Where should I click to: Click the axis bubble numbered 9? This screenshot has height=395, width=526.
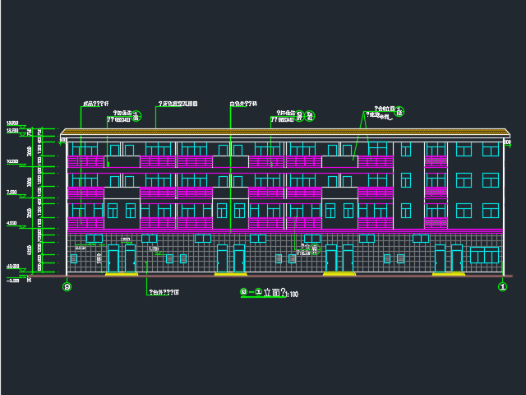67,287
